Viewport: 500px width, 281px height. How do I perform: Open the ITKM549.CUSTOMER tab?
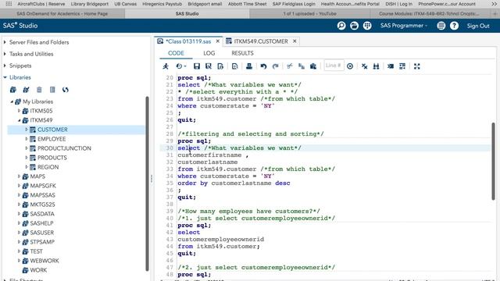(x=261, y=41)
